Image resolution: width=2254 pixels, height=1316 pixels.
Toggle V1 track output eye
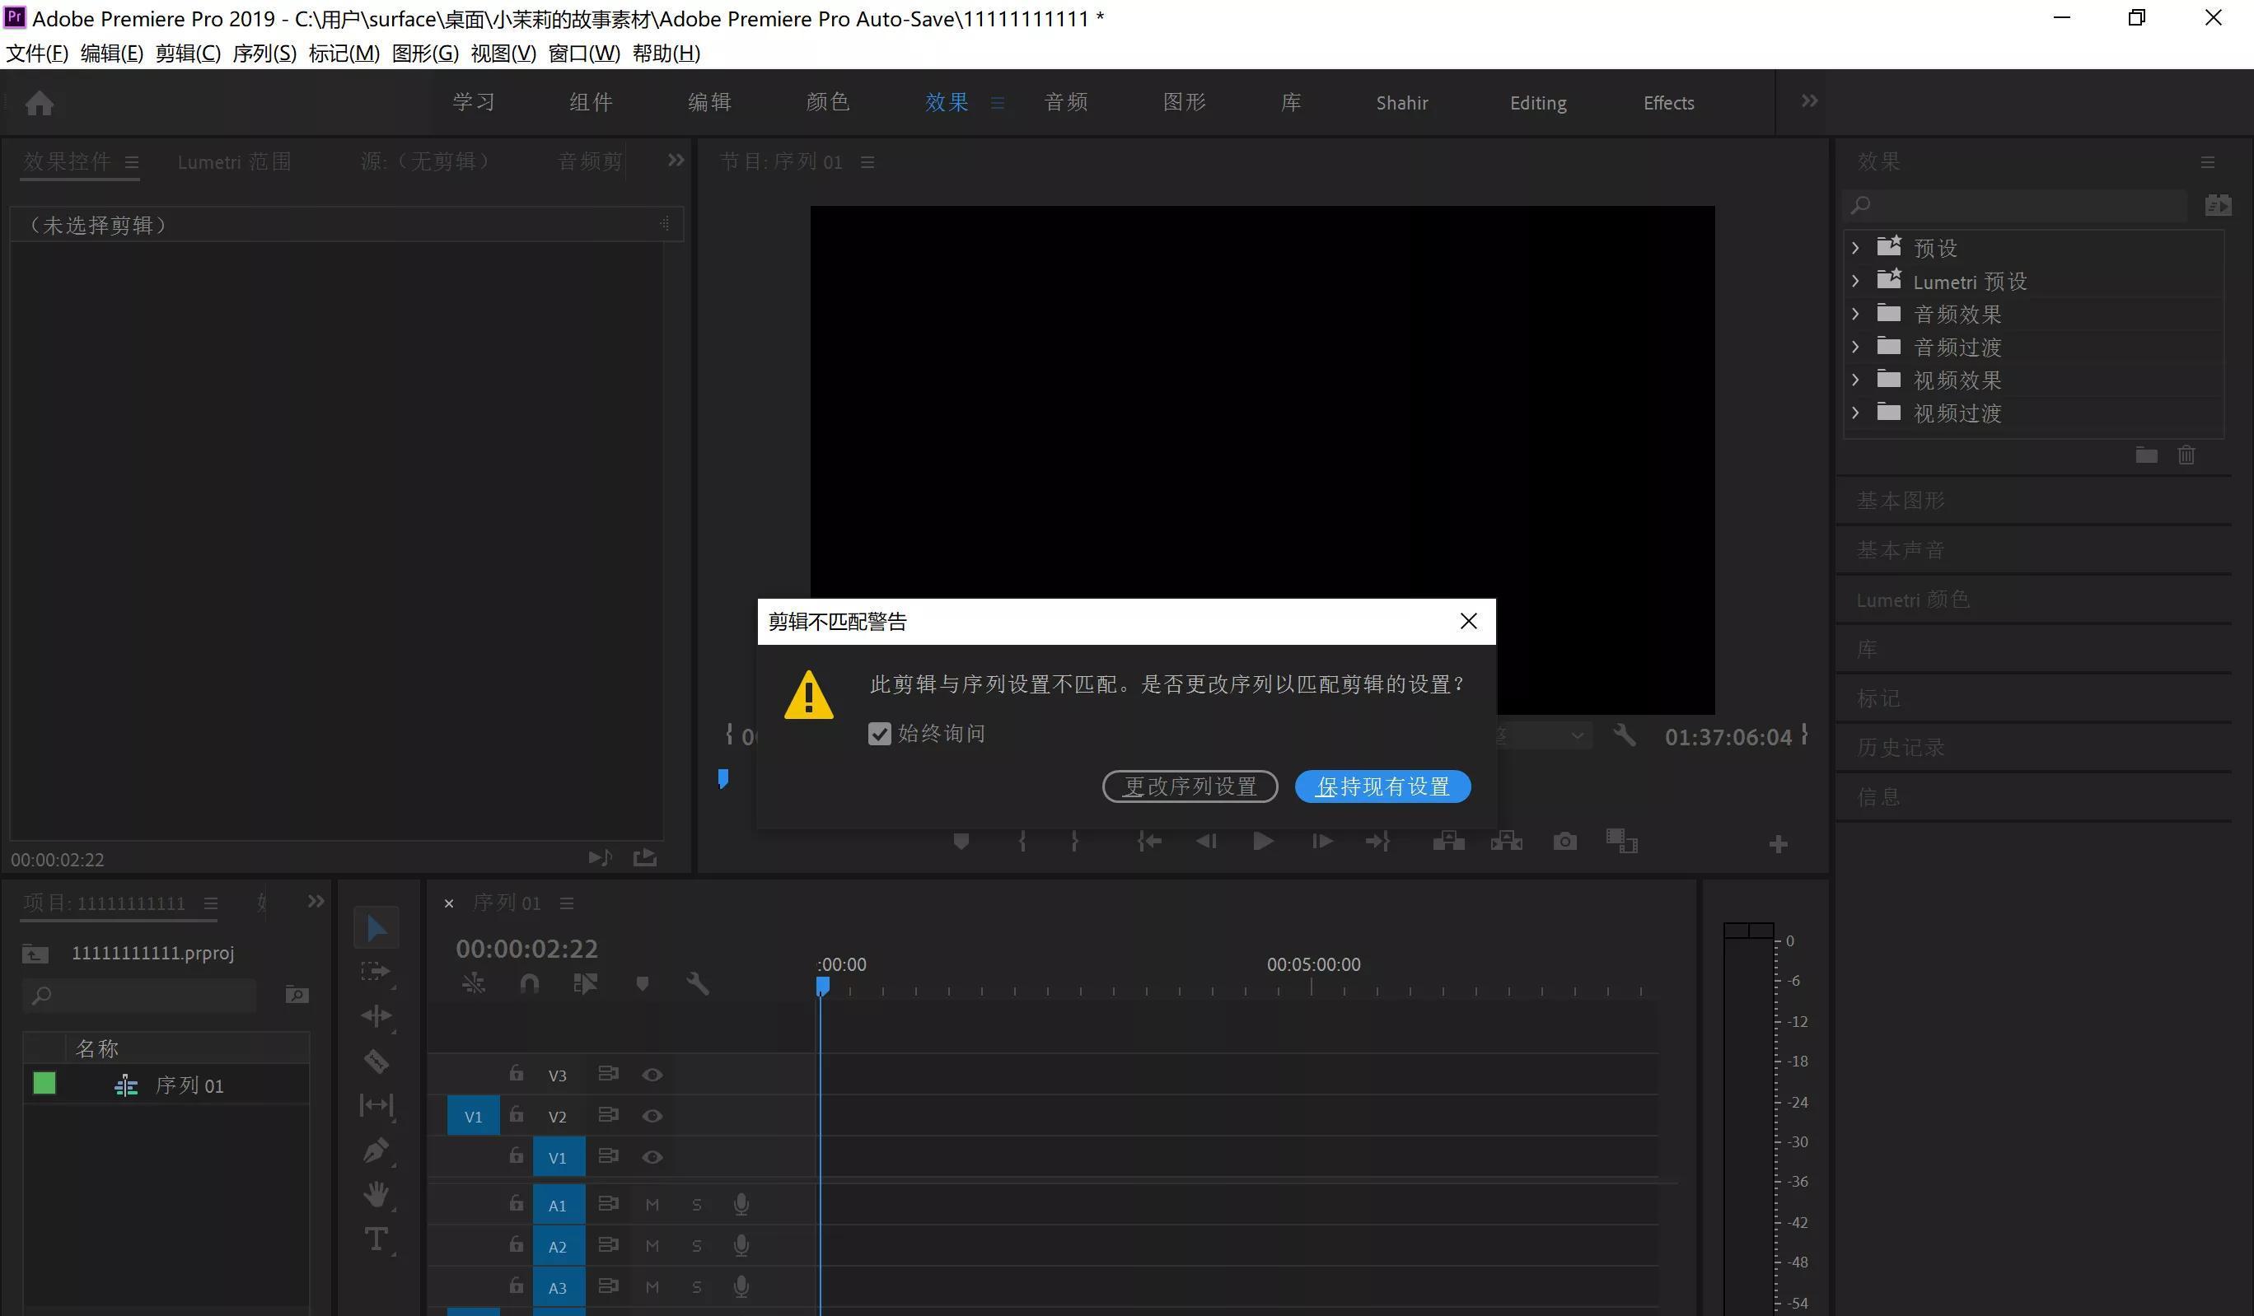(652, 1157)
